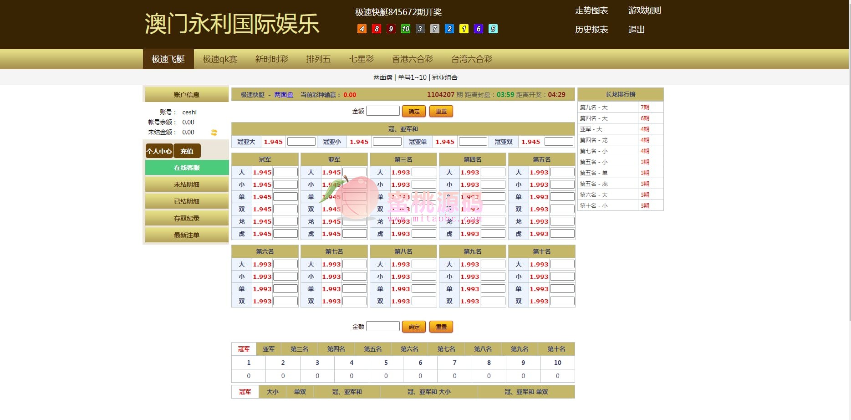Click the purple number 6 result ball
This screenshot has height=420, width=851.
(479, 29)
